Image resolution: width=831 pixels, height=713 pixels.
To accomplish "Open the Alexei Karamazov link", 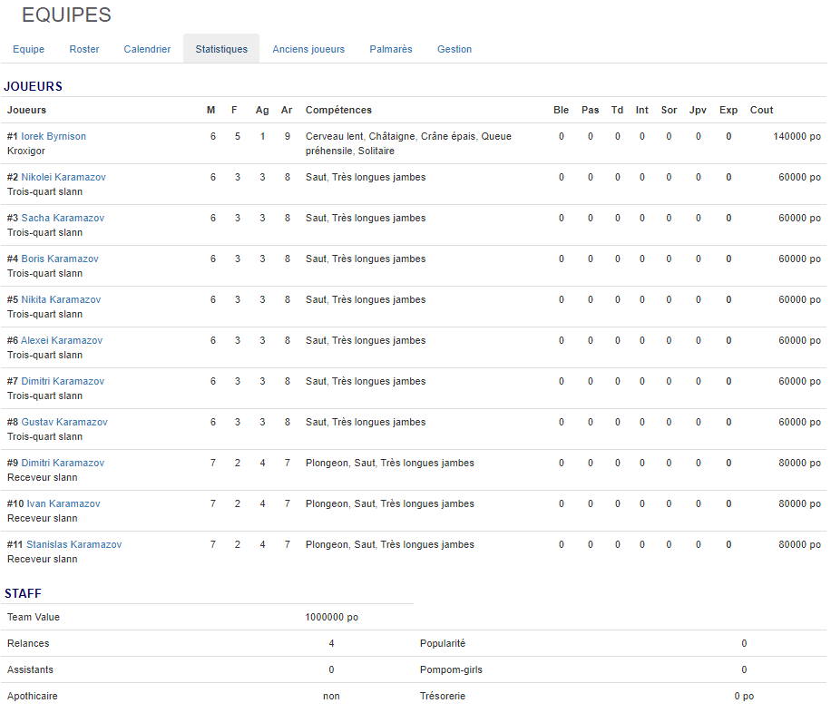I will pos(62,340).
